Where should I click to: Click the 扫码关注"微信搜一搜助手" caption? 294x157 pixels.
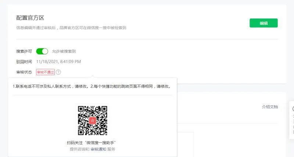click(x=91, y=143)
